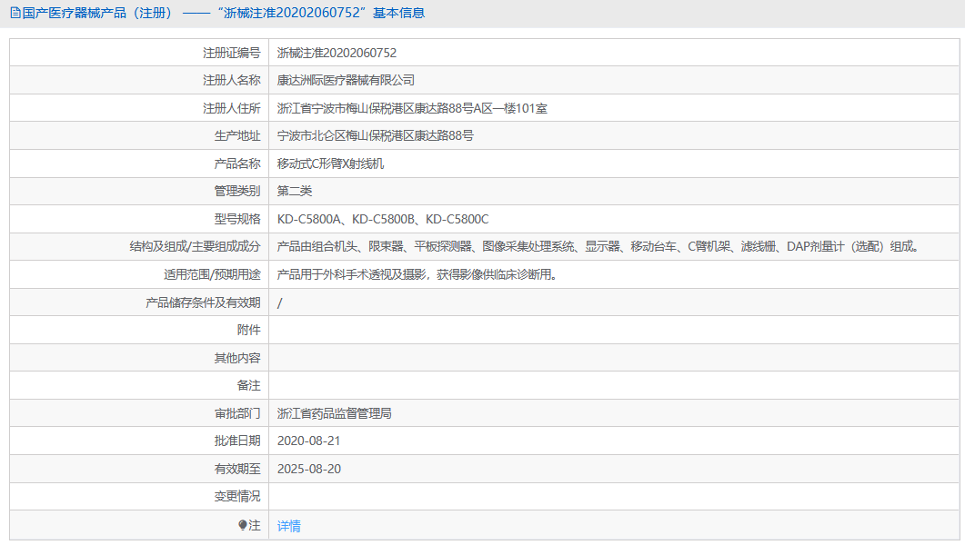
Task: Click the management category value 第二类
Action: pos(295,192)
